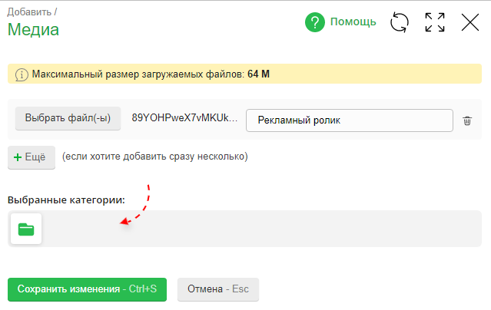The image size is (491, 310).
Task: Open the Помощь help link
Action: (x=353, y=22)
